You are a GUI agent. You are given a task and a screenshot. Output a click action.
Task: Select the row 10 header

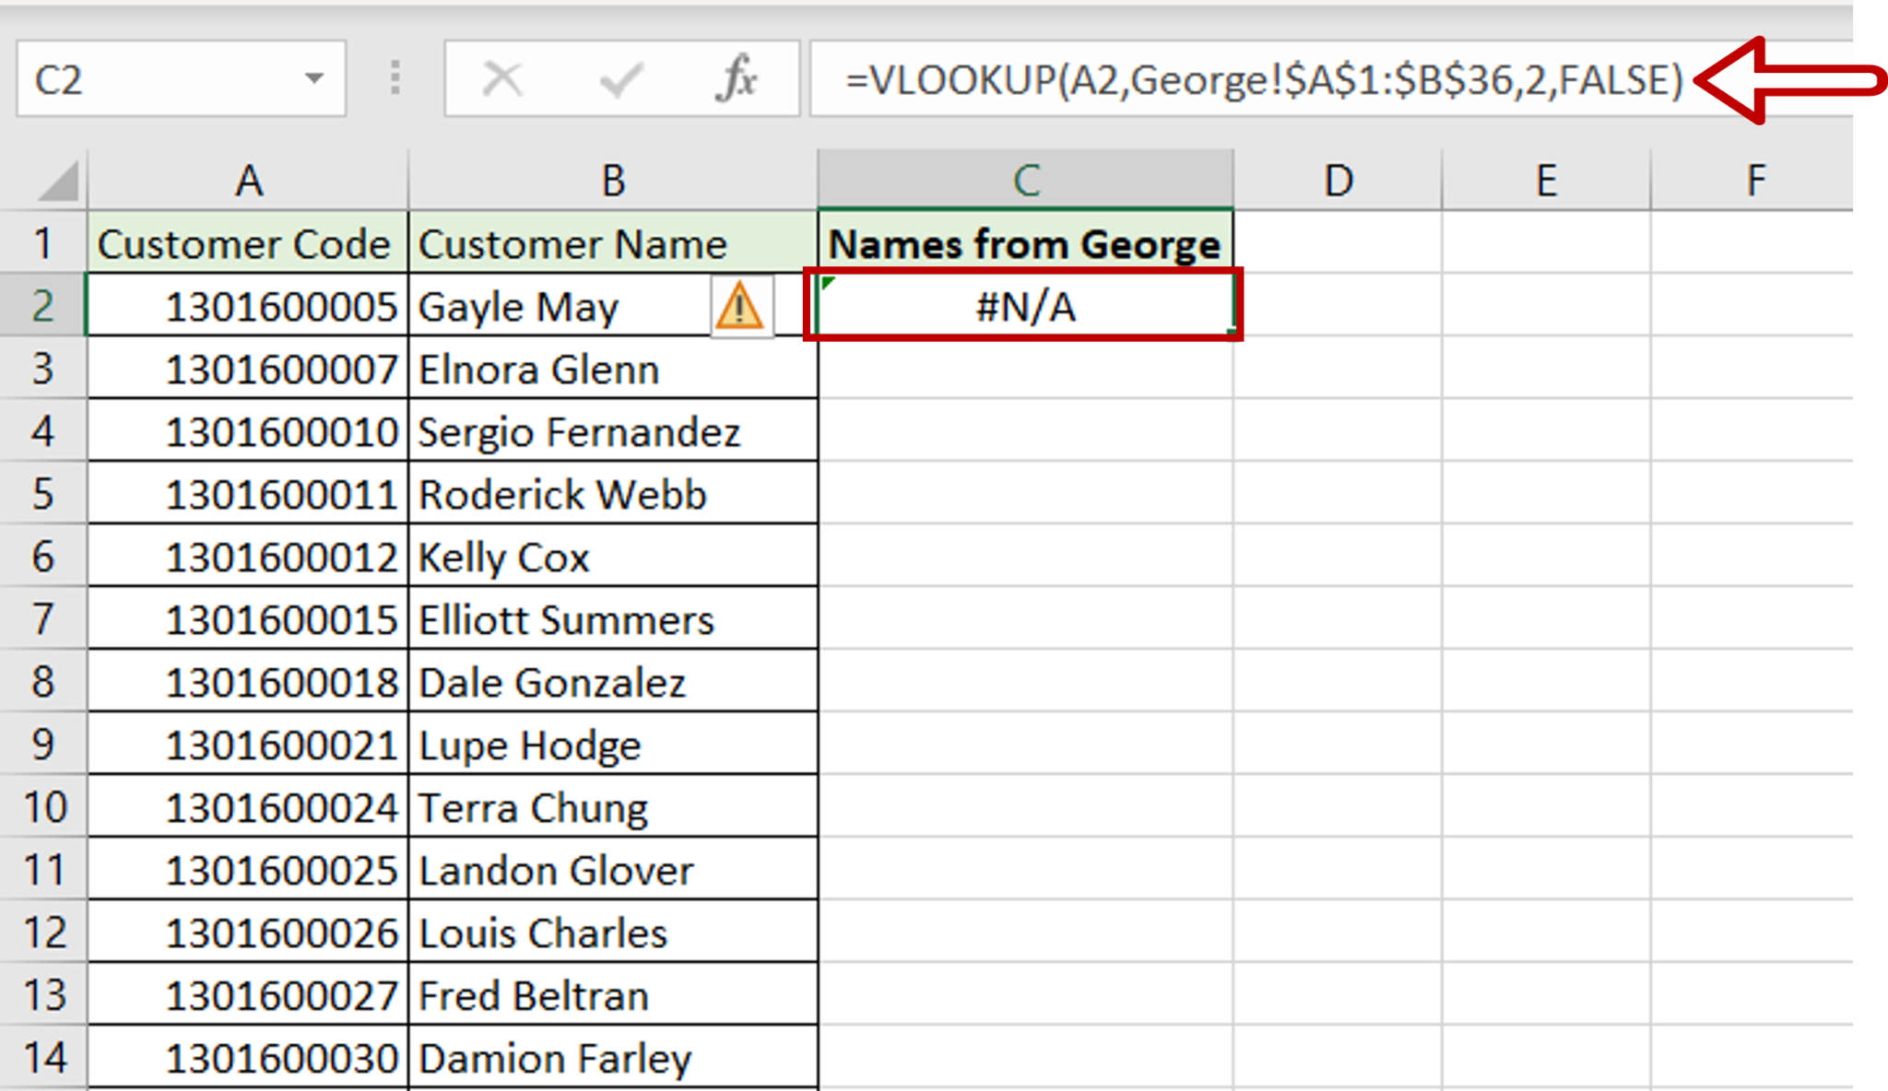(42, 807)
